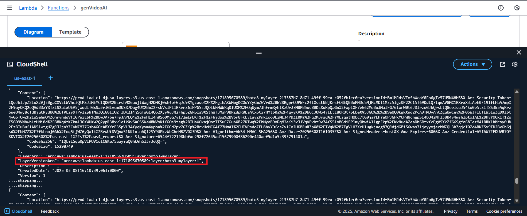Open the Terms link

[x=472, y=211]
